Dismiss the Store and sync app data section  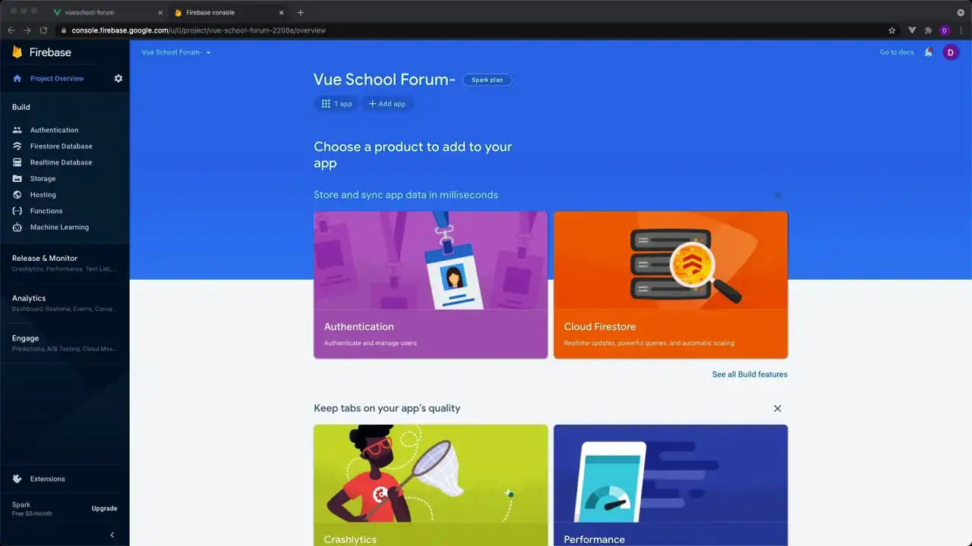pyautogui.click(x=778, y=195)
